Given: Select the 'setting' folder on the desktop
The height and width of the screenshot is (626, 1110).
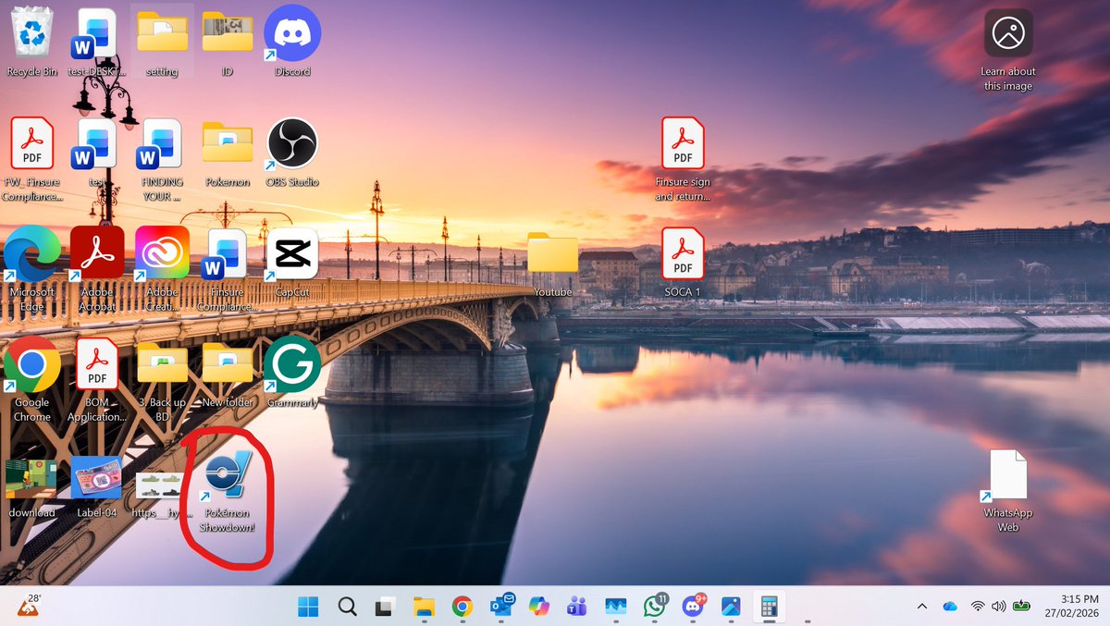Looking at the screenshot, I should point(162,42).
